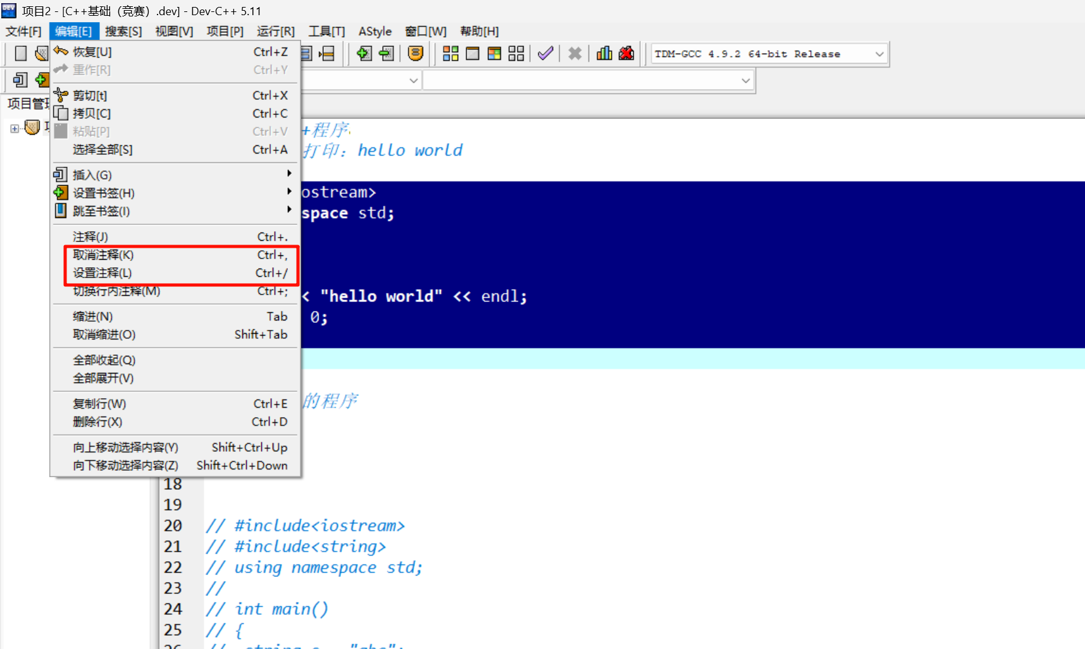Click the Rebuild All grid icon
The image size is (1085, 649).
coord(516,54)
